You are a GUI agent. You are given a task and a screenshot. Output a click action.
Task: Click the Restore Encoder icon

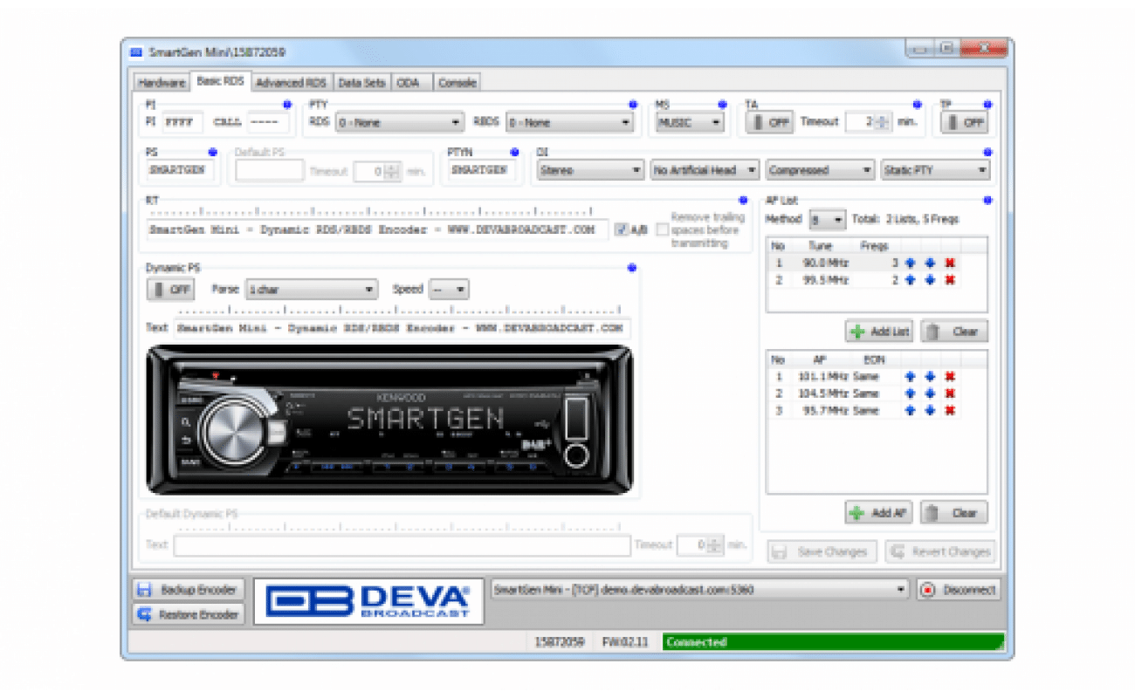tap(145, 614)
